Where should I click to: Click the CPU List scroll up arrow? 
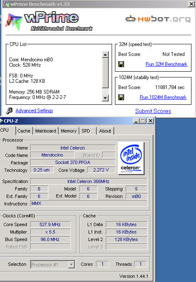[x=105, y=55]
